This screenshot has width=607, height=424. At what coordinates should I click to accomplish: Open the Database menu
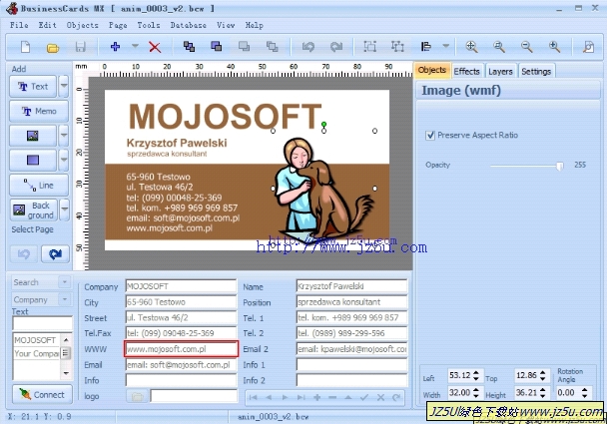[x=188, y=25]
